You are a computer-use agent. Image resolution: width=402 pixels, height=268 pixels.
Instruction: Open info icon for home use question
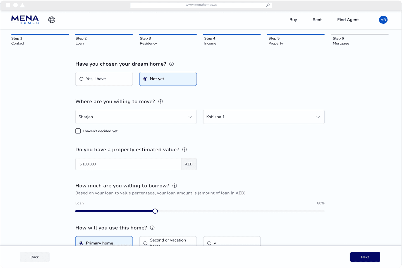[152, 228]
